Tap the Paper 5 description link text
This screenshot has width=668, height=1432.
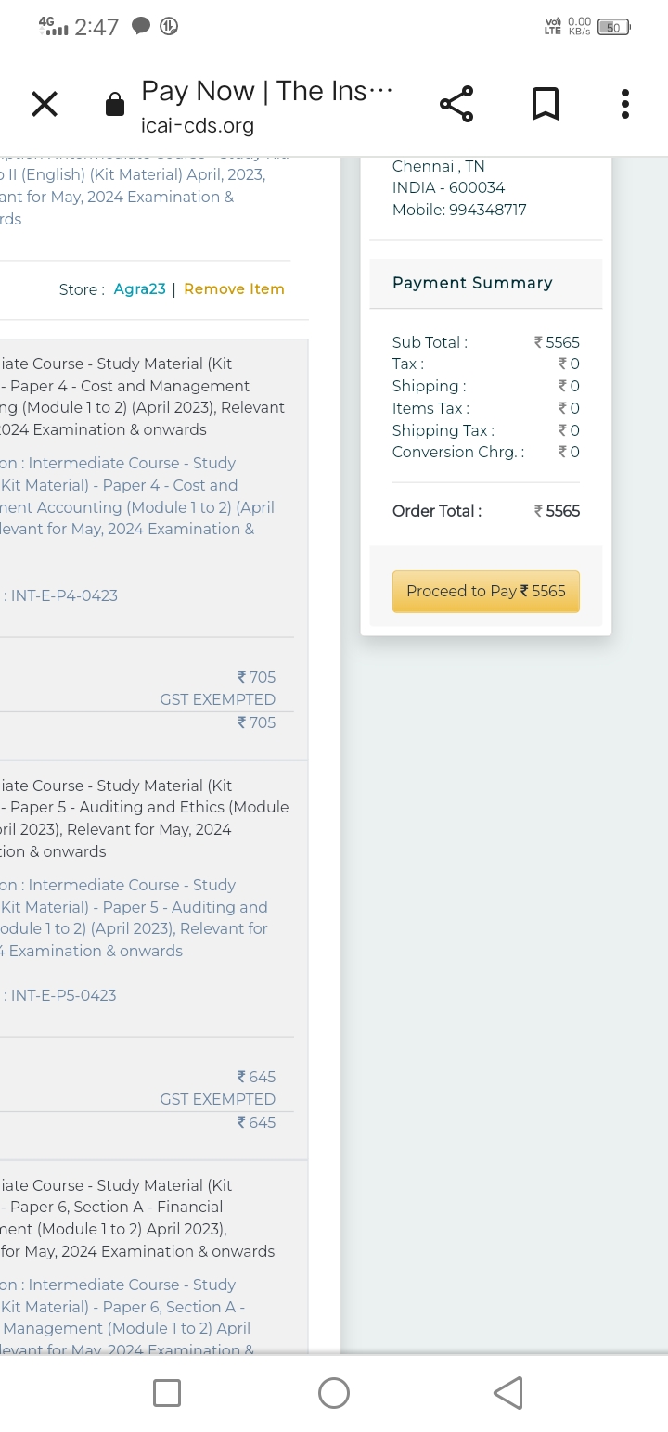point(135,918)
